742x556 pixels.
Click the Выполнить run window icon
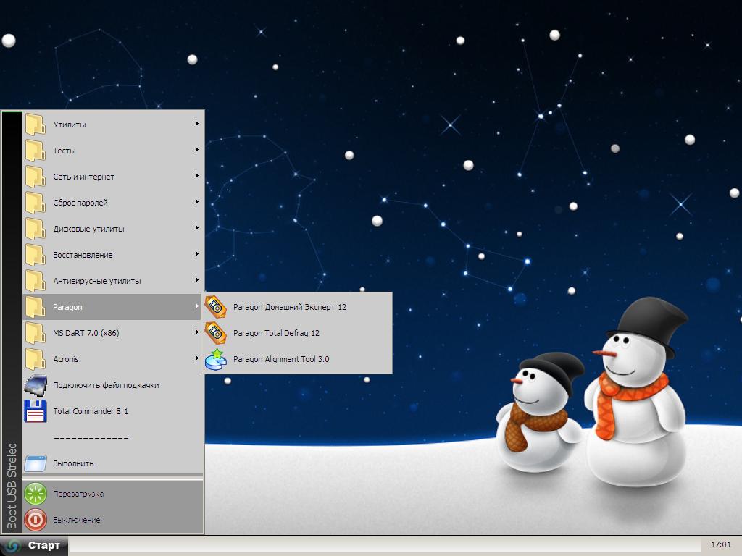click(36, 463)
